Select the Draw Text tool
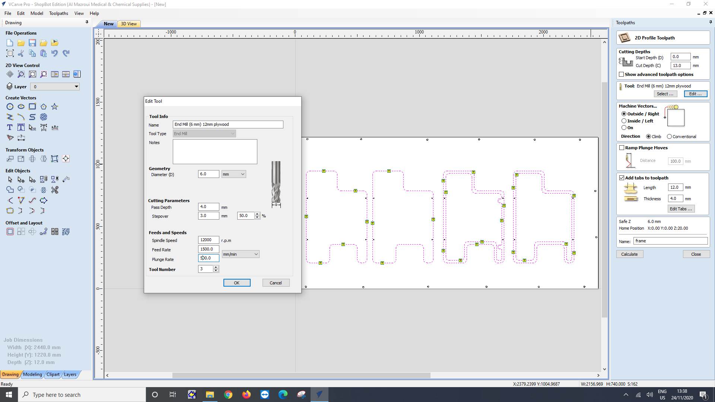The image size is (715, 402). tap(10, 128)
